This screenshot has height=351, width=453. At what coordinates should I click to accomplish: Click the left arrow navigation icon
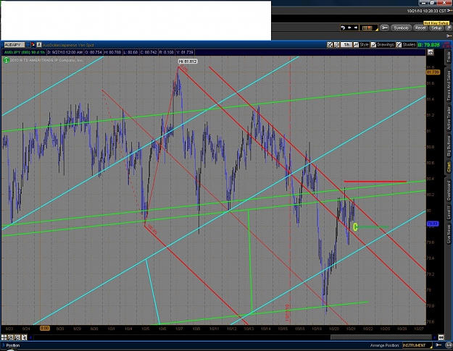coord(349,28)
